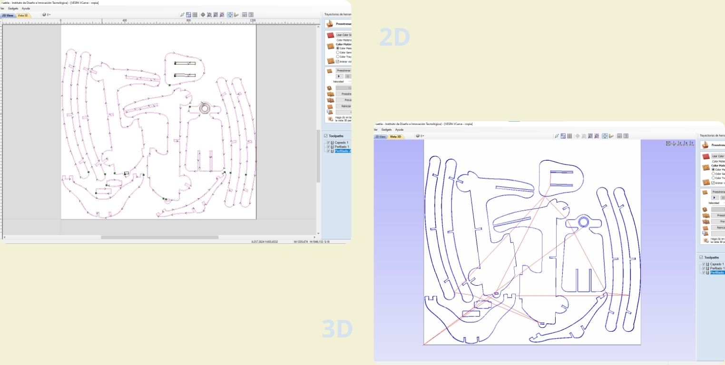This screenshot has height=365, width=725.
Task: Click status bar text 'W:1205.674 H:1046.153'
Action: tap(308, 241)
